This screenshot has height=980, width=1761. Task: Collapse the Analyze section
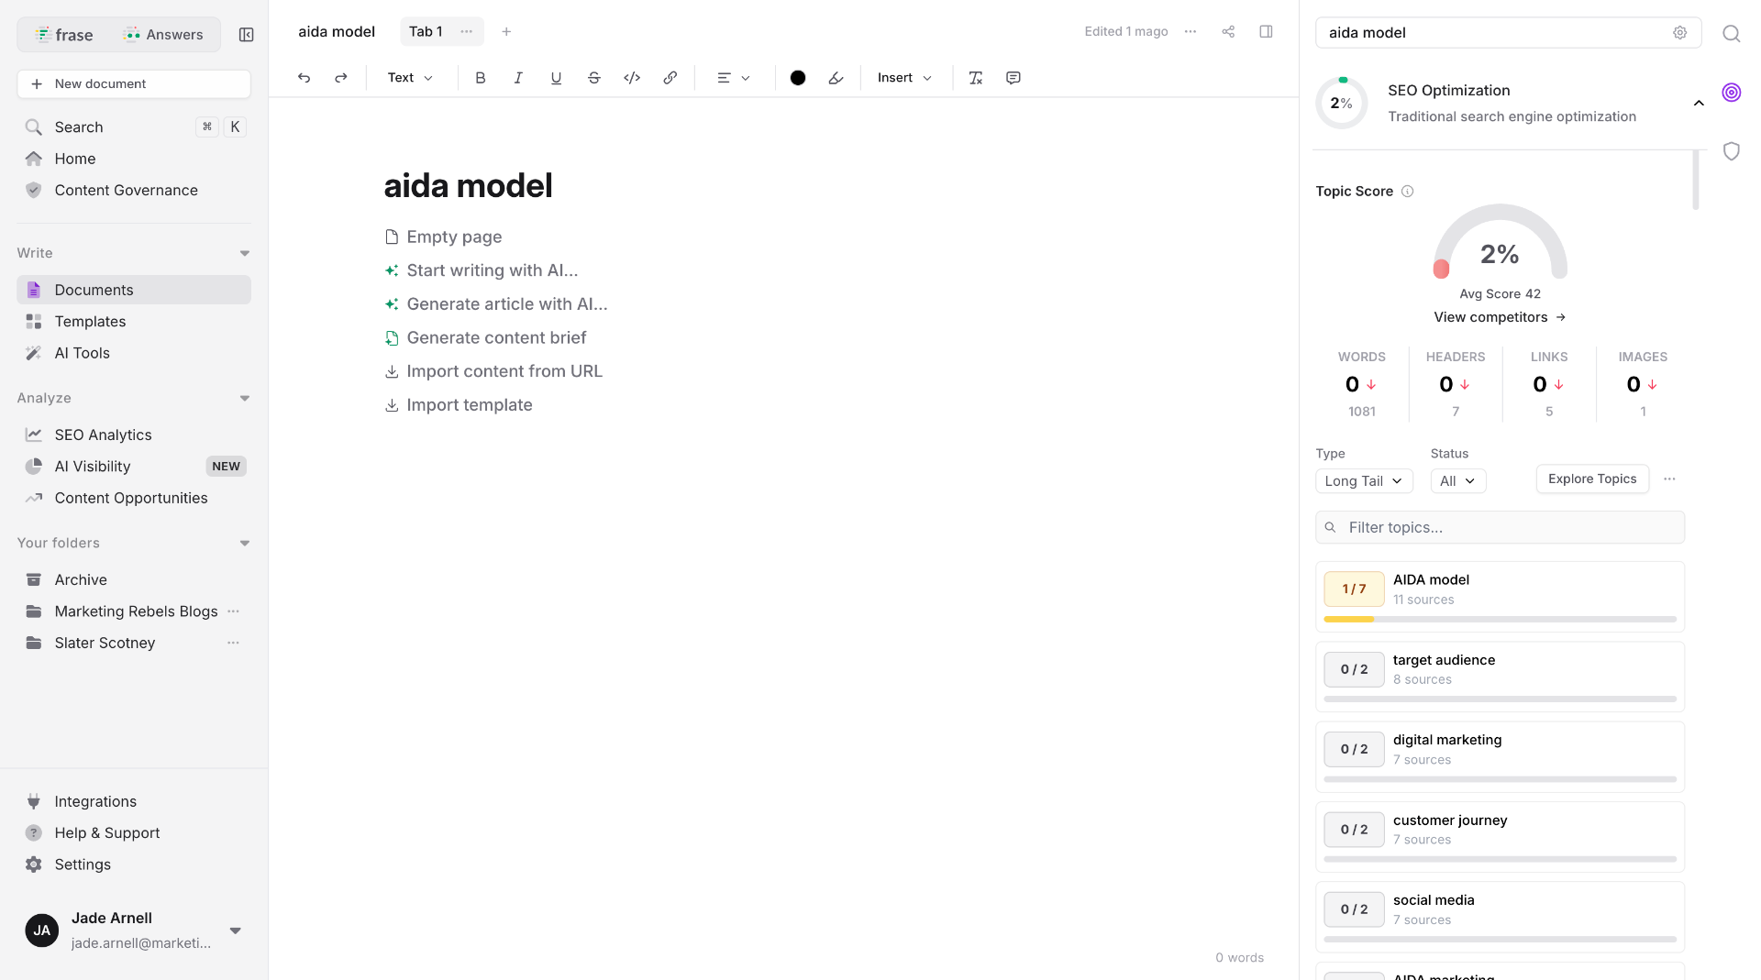pos(245,398)
